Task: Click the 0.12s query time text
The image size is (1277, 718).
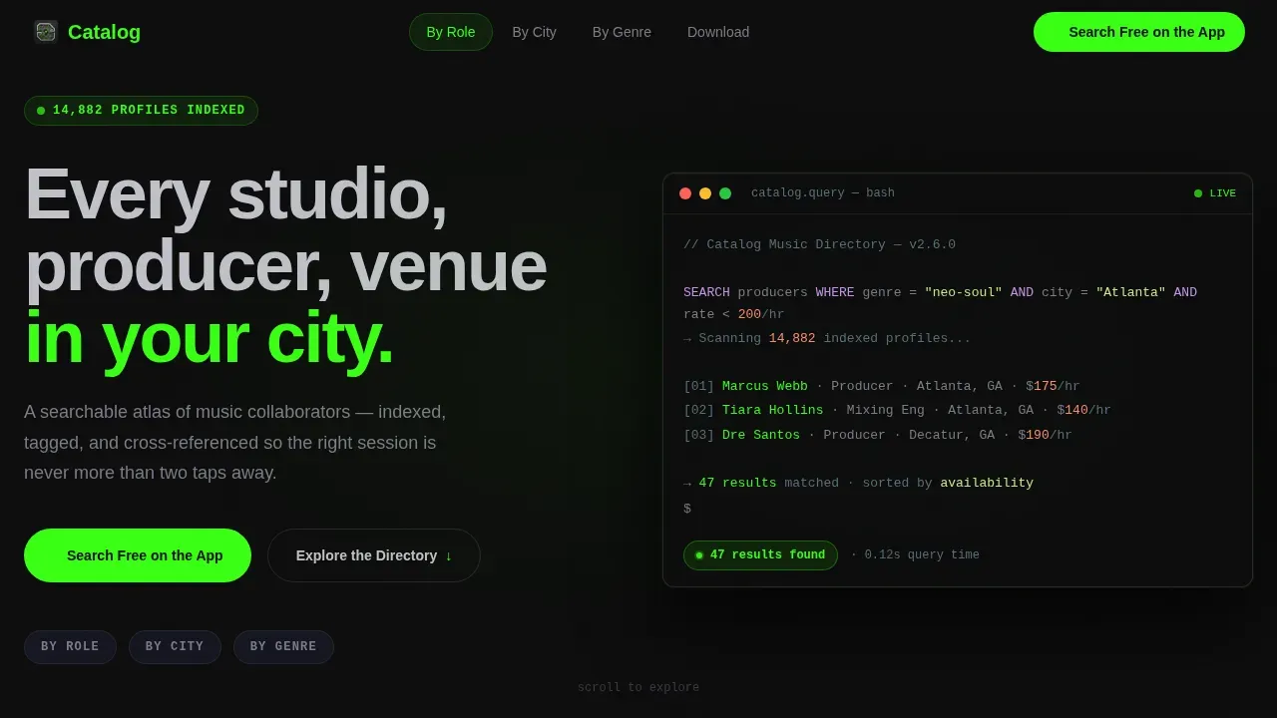Action: (x=922, y=555)
